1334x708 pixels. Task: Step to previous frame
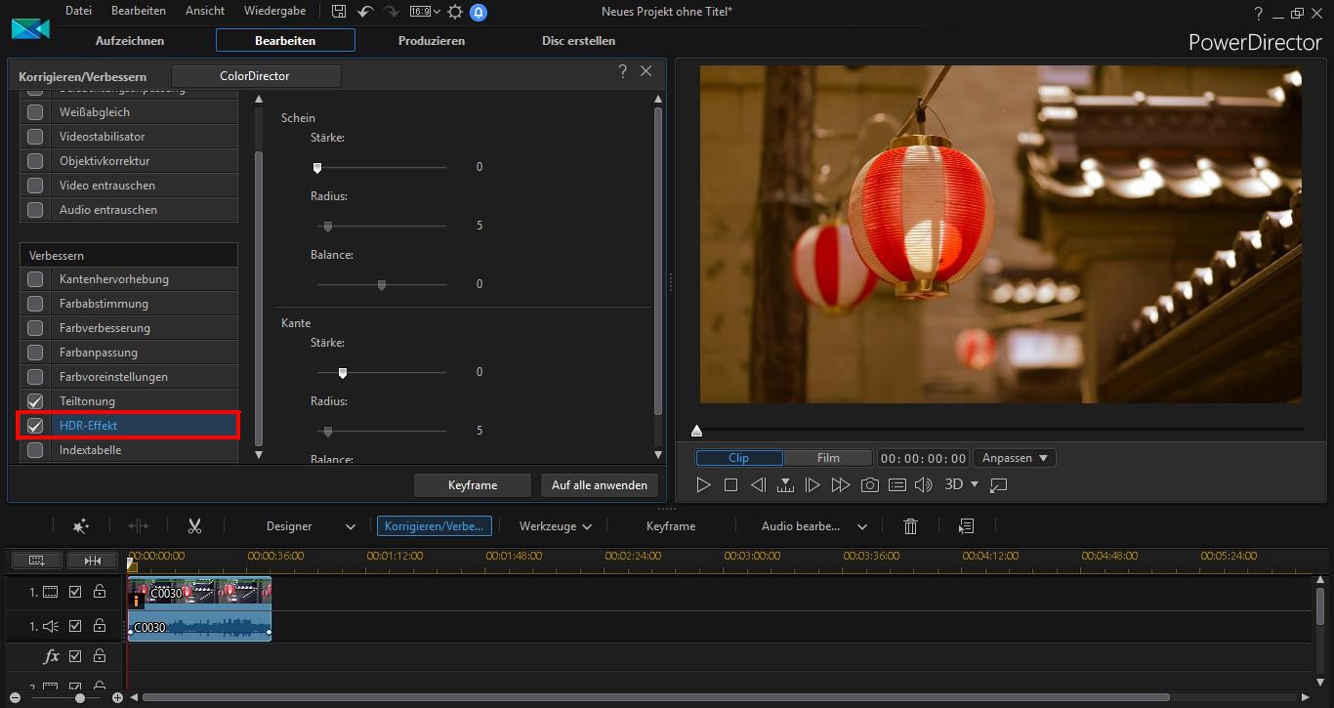point(758,484)
